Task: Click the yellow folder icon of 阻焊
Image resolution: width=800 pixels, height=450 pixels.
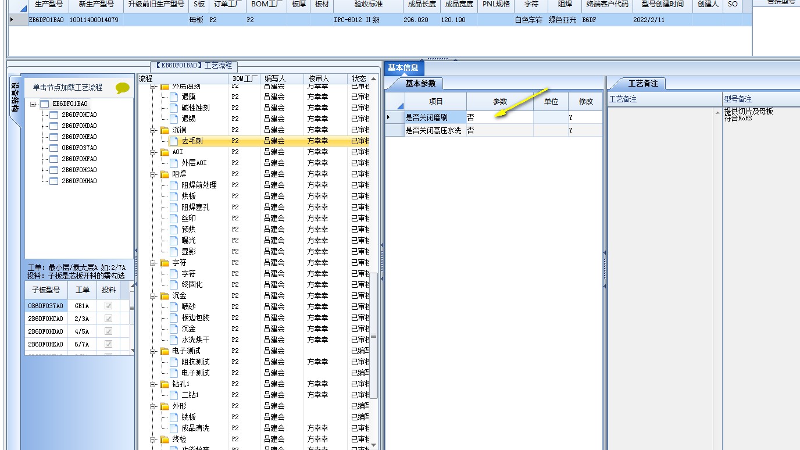Action: click(x=165, y=174)
